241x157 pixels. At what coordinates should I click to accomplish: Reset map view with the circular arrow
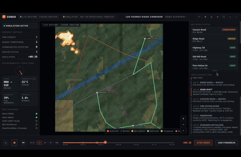click(x=183, y=130)
